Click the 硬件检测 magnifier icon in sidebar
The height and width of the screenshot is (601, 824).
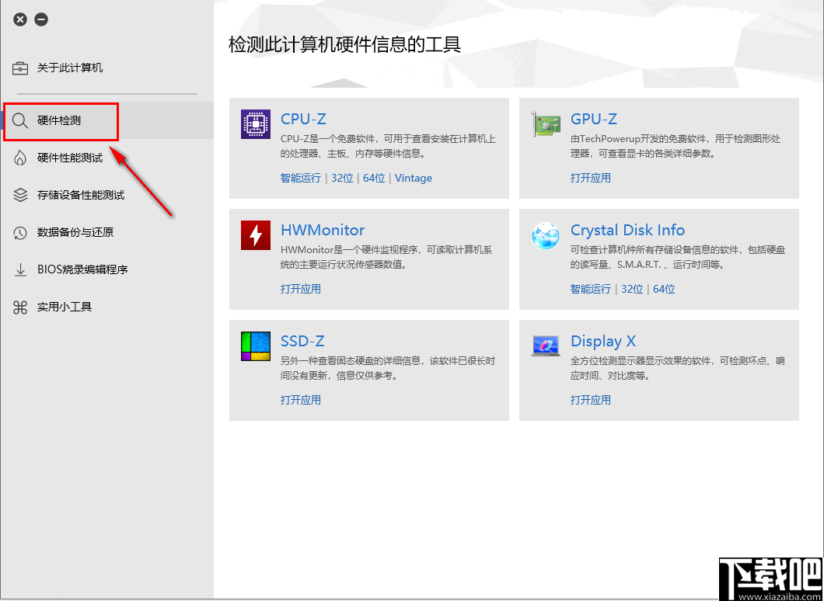(21, 121)
